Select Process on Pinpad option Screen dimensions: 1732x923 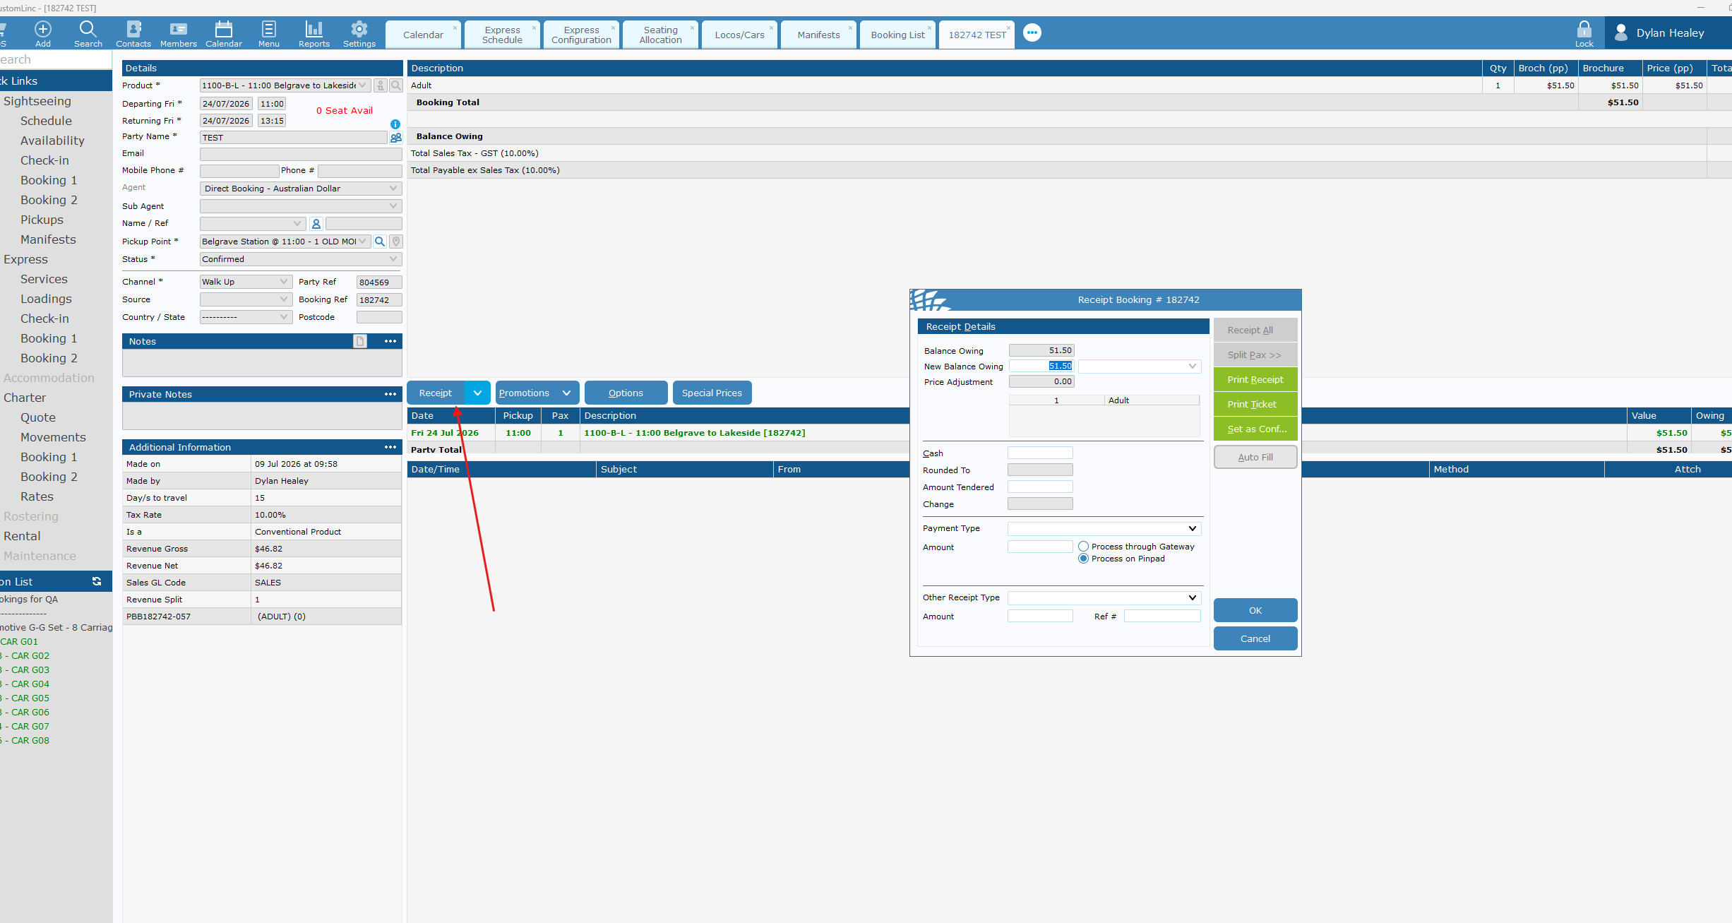(x=1083, y=558)
